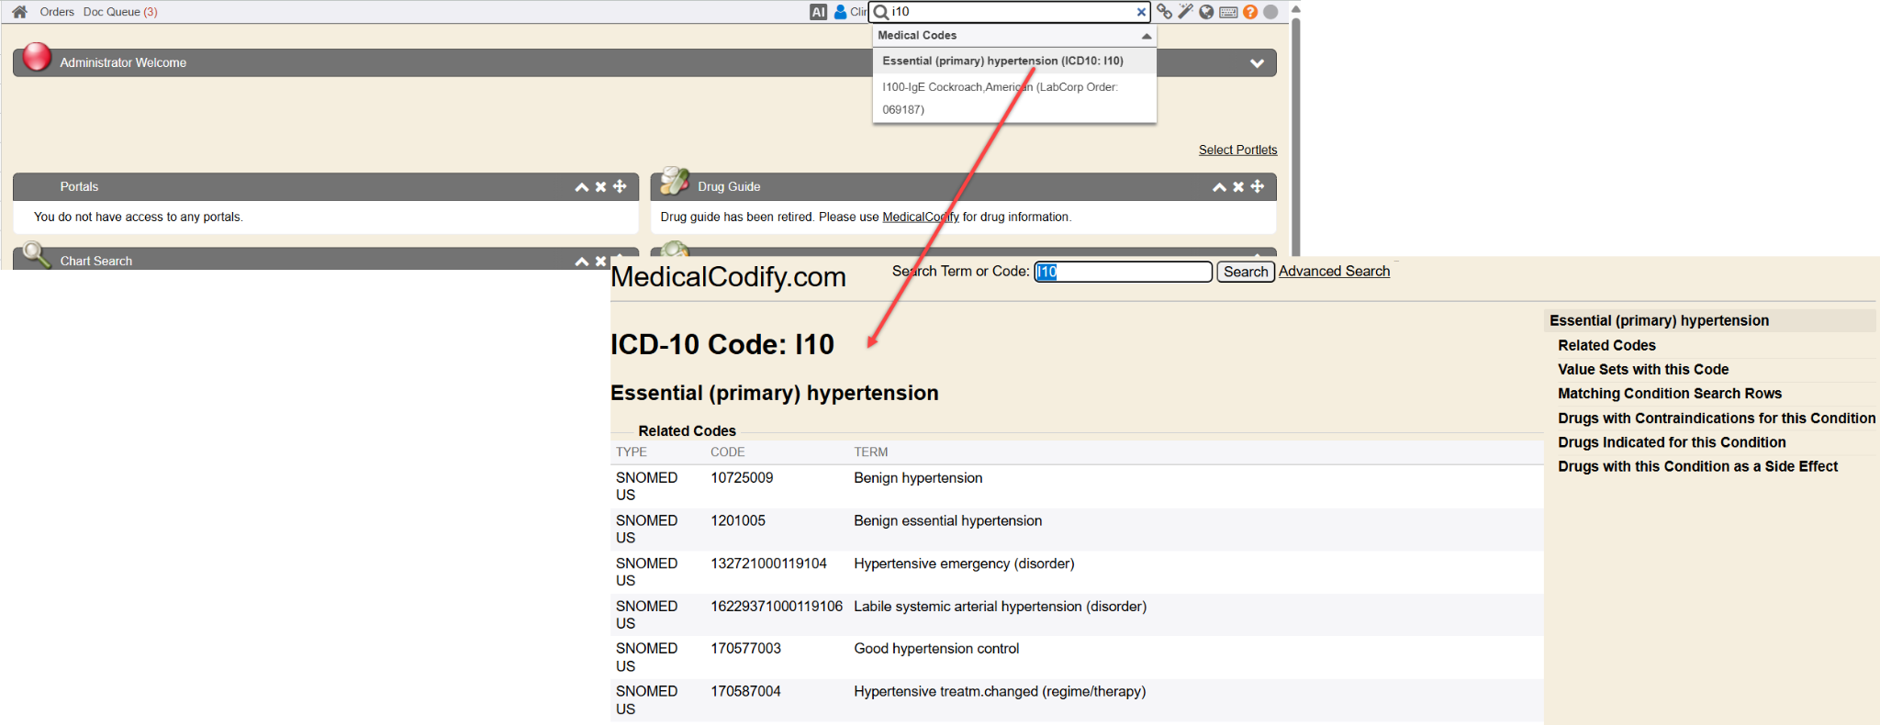Click the Home icon in top bar

(19, 12)
